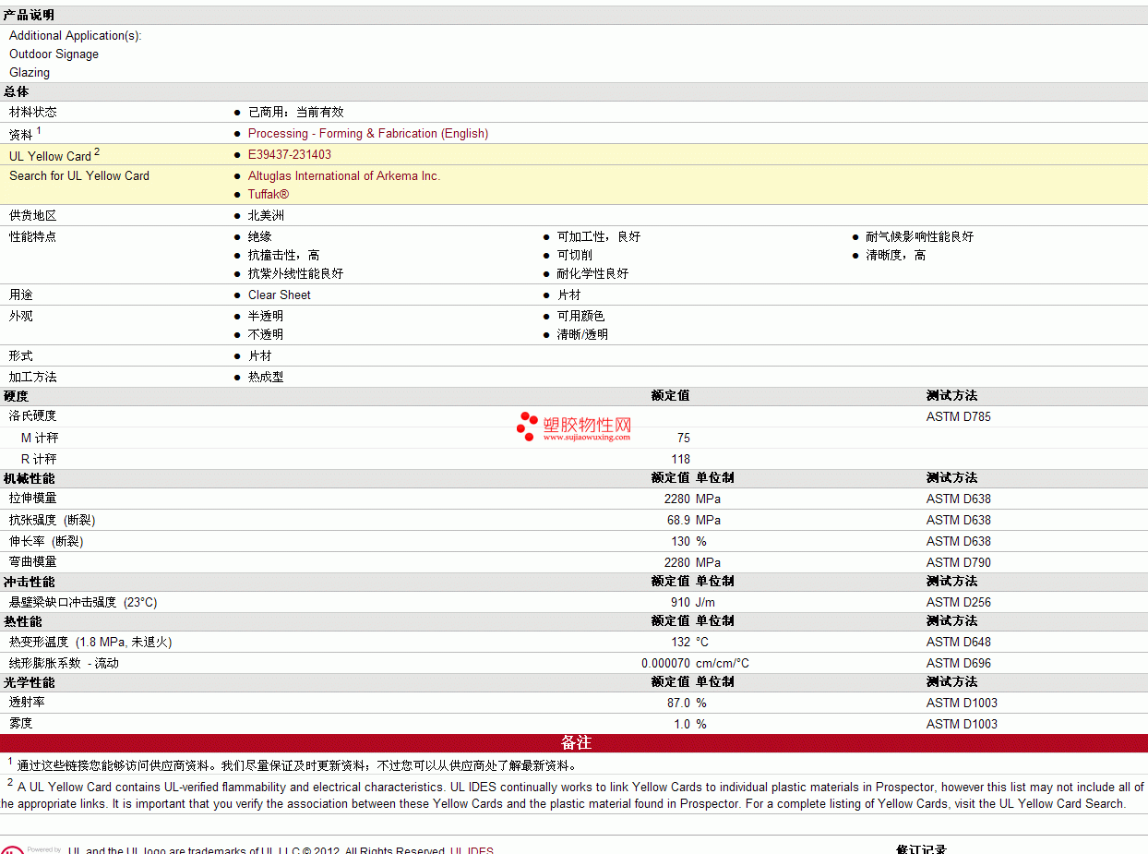Select the 产品说明 section header
This screenshot has width=1148, height=854.
(x=29, y=16)
